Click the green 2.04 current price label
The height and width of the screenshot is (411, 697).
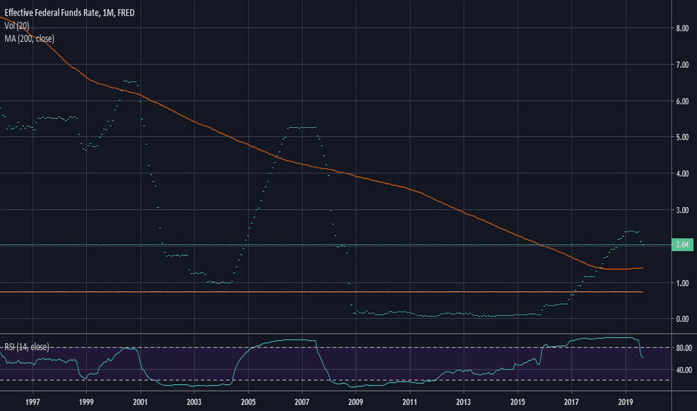point(682,244)
